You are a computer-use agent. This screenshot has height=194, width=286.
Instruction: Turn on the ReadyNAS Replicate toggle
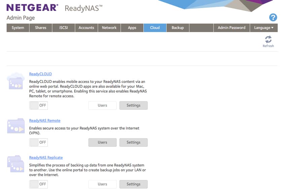[x=38, y=184]
